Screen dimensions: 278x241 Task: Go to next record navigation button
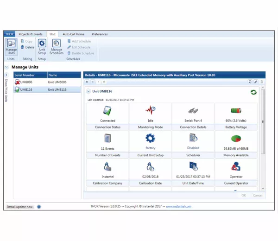[98, 82]
